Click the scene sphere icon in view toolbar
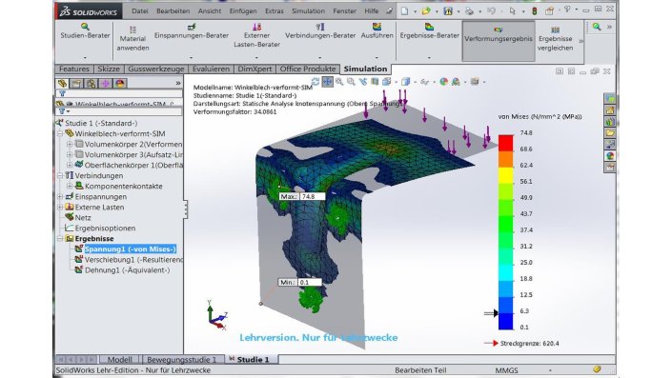Viewport: 672px width, 378px height. coord(456,81)
